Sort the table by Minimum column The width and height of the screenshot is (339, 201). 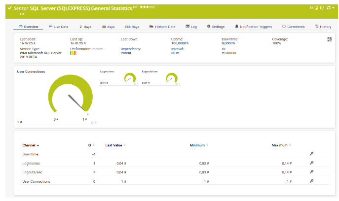point(199,145)
